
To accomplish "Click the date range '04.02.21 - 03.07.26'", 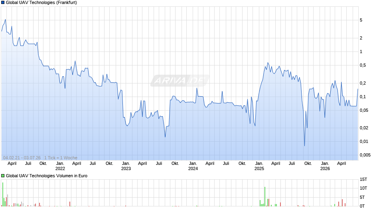I will (x=22, y=158).
